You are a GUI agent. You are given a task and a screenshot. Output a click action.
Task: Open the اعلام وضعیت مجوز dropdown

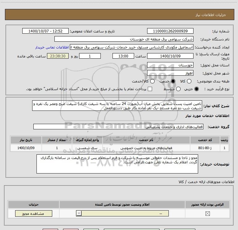(122, 213)
